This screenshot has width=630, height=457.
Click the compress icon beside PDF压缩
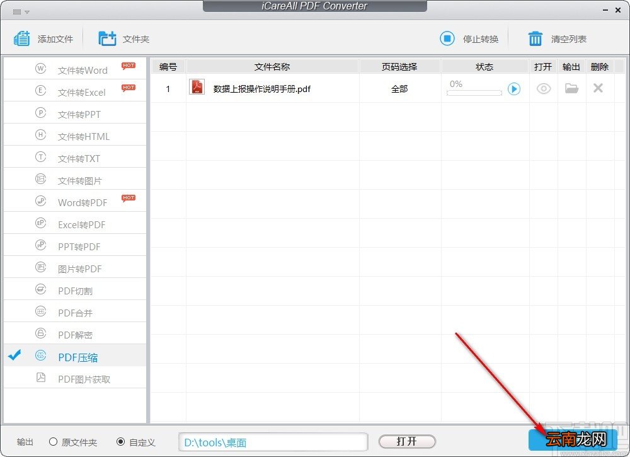click(40, 356)
